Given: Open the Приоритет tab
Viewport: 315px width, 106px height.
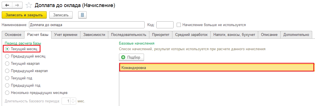Looking at the screenshot, I should [161, 35].
